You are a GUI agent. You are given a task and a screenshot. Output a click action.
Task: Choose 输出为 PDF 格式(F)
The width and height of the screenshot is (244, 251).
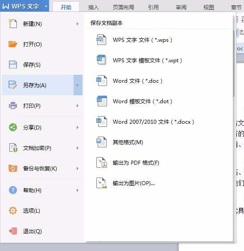159,162
